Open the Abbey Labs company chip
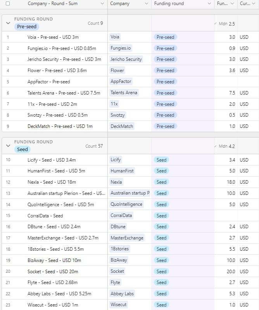259x310 pixels. coord(122,294)
